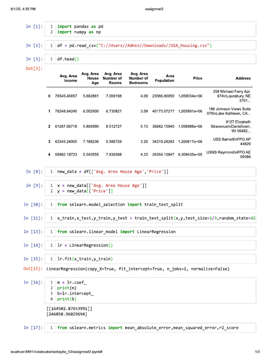Screen dimensions: 270x360
Task: Select the new_data assignment code cell
Action: pos(150,172)
